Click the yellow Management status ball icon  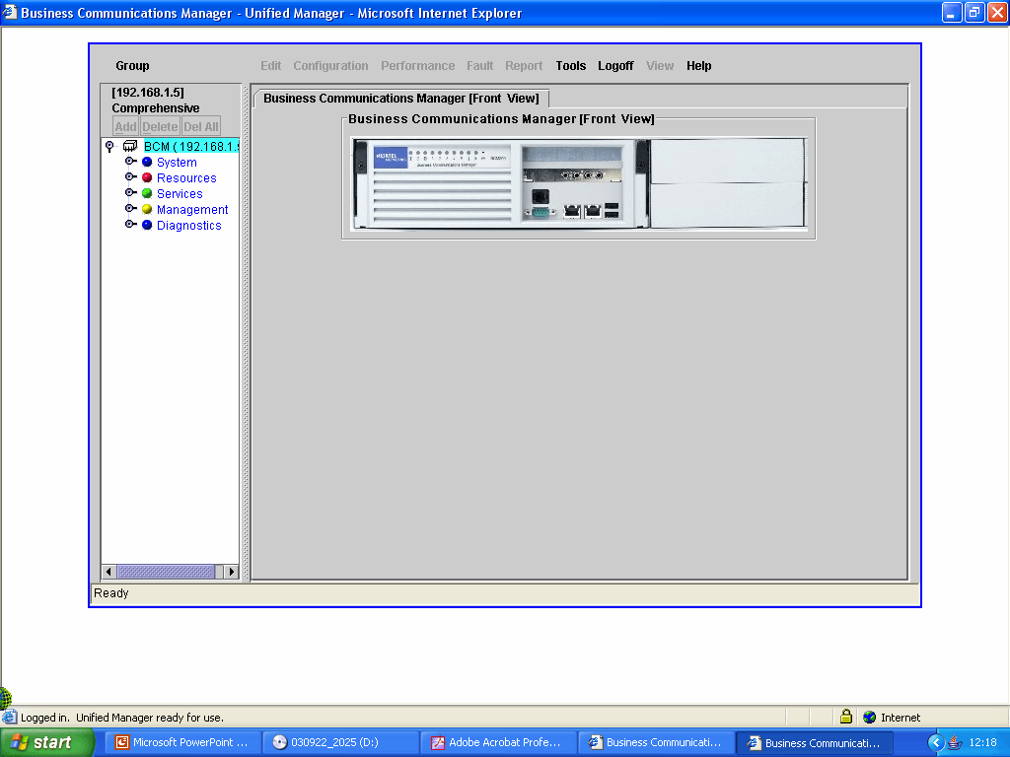point(147,209)
